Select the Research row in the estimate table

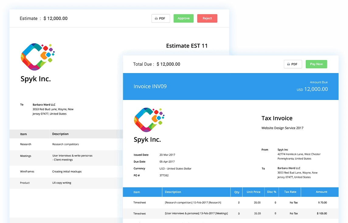(26, 144)
